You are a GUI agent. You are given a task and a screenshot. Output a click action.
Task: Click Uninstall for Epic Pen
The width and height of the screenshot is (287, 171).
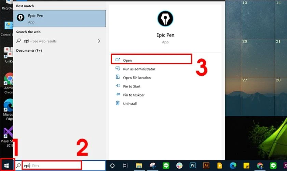pyautogui.click(x=130, y=104)
